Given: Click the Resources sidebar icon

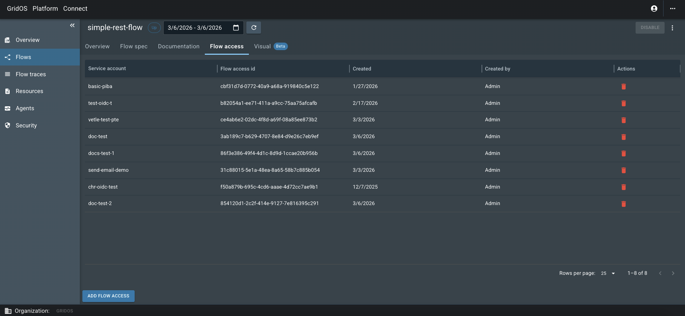Looking at the screenshot, I should tap(8, 91).
